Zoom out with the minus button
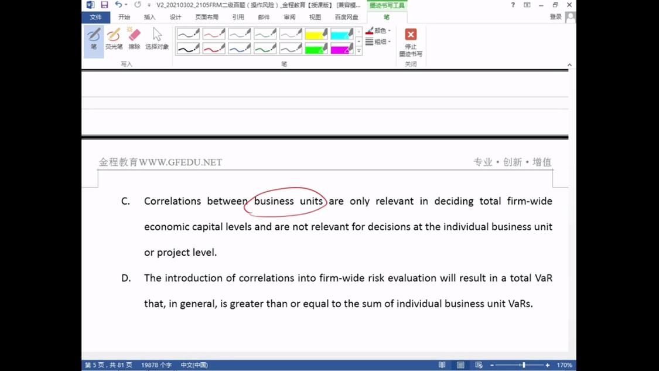The height and width of the screenshot is (371, 659). (491, 365)
